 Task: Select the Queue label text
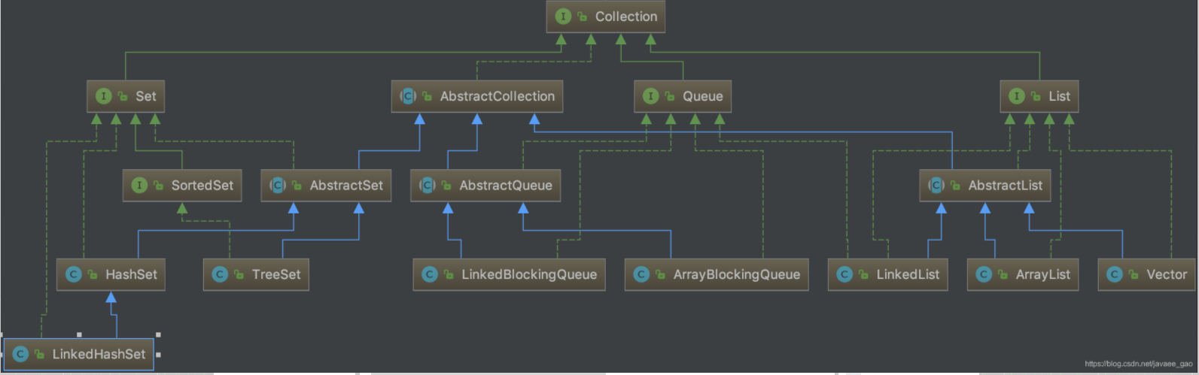(703, 96)
